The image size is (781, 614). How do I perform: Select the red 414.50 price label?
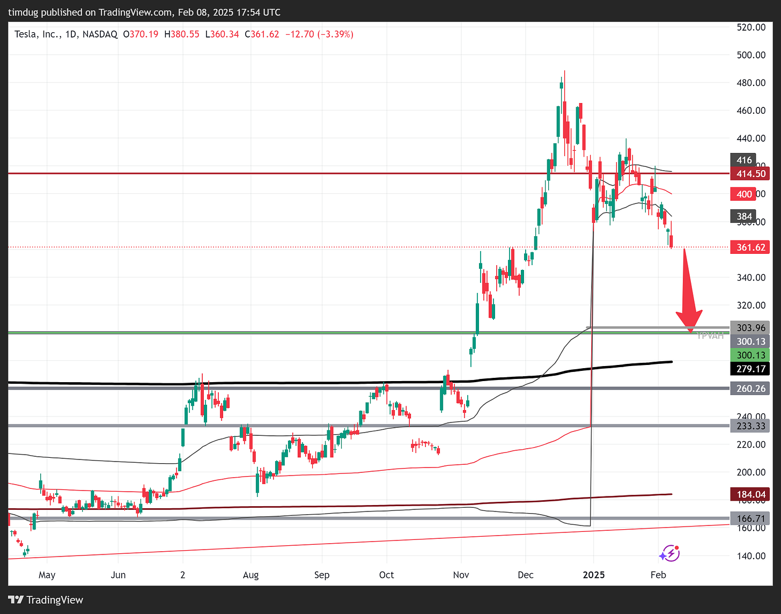750,173
